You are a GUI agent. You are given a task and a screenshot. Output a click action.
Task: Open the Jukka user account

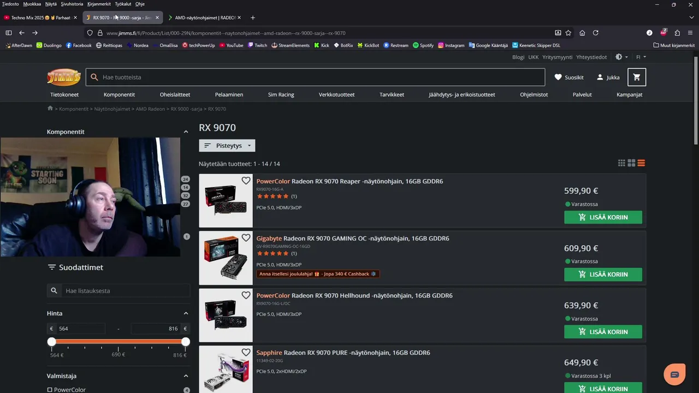click(608, 78)
